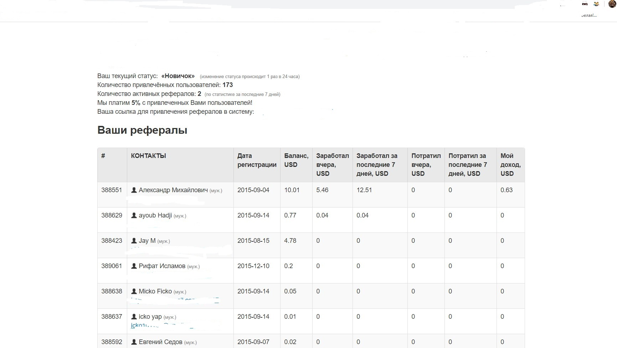Click user icon beside ayoub Hadji
Viewport: 617px width, 348px height.
coord(134,215)
